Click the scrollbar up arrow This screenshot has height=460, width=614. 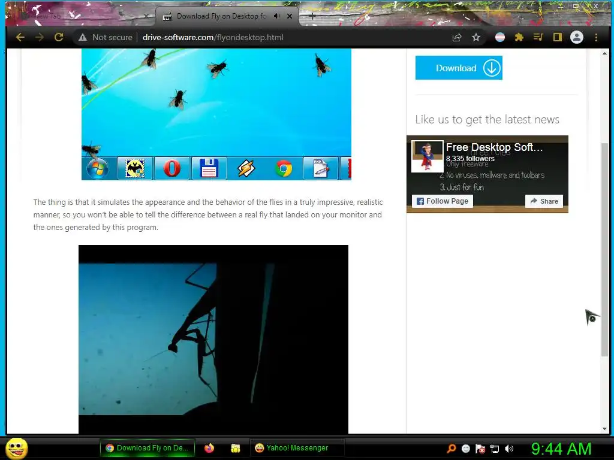pos(605,53)
